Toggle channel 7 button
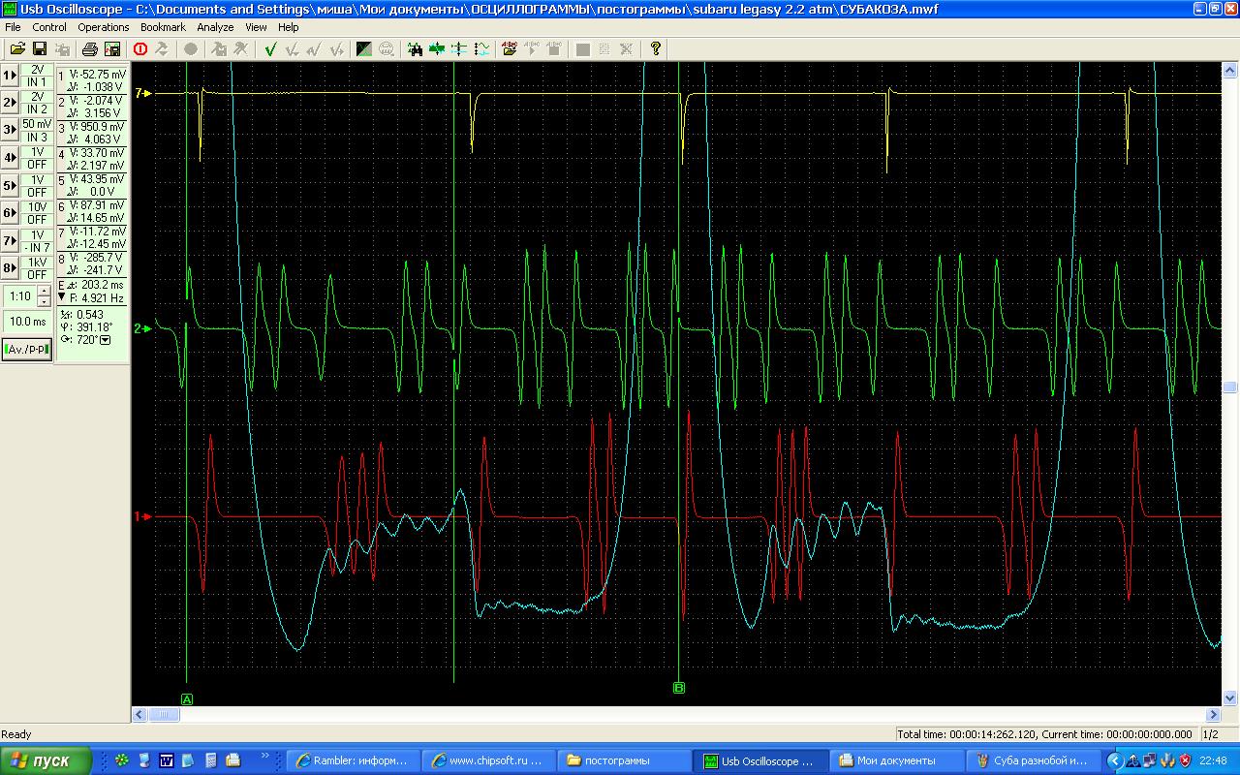 [x=10, y=240]
